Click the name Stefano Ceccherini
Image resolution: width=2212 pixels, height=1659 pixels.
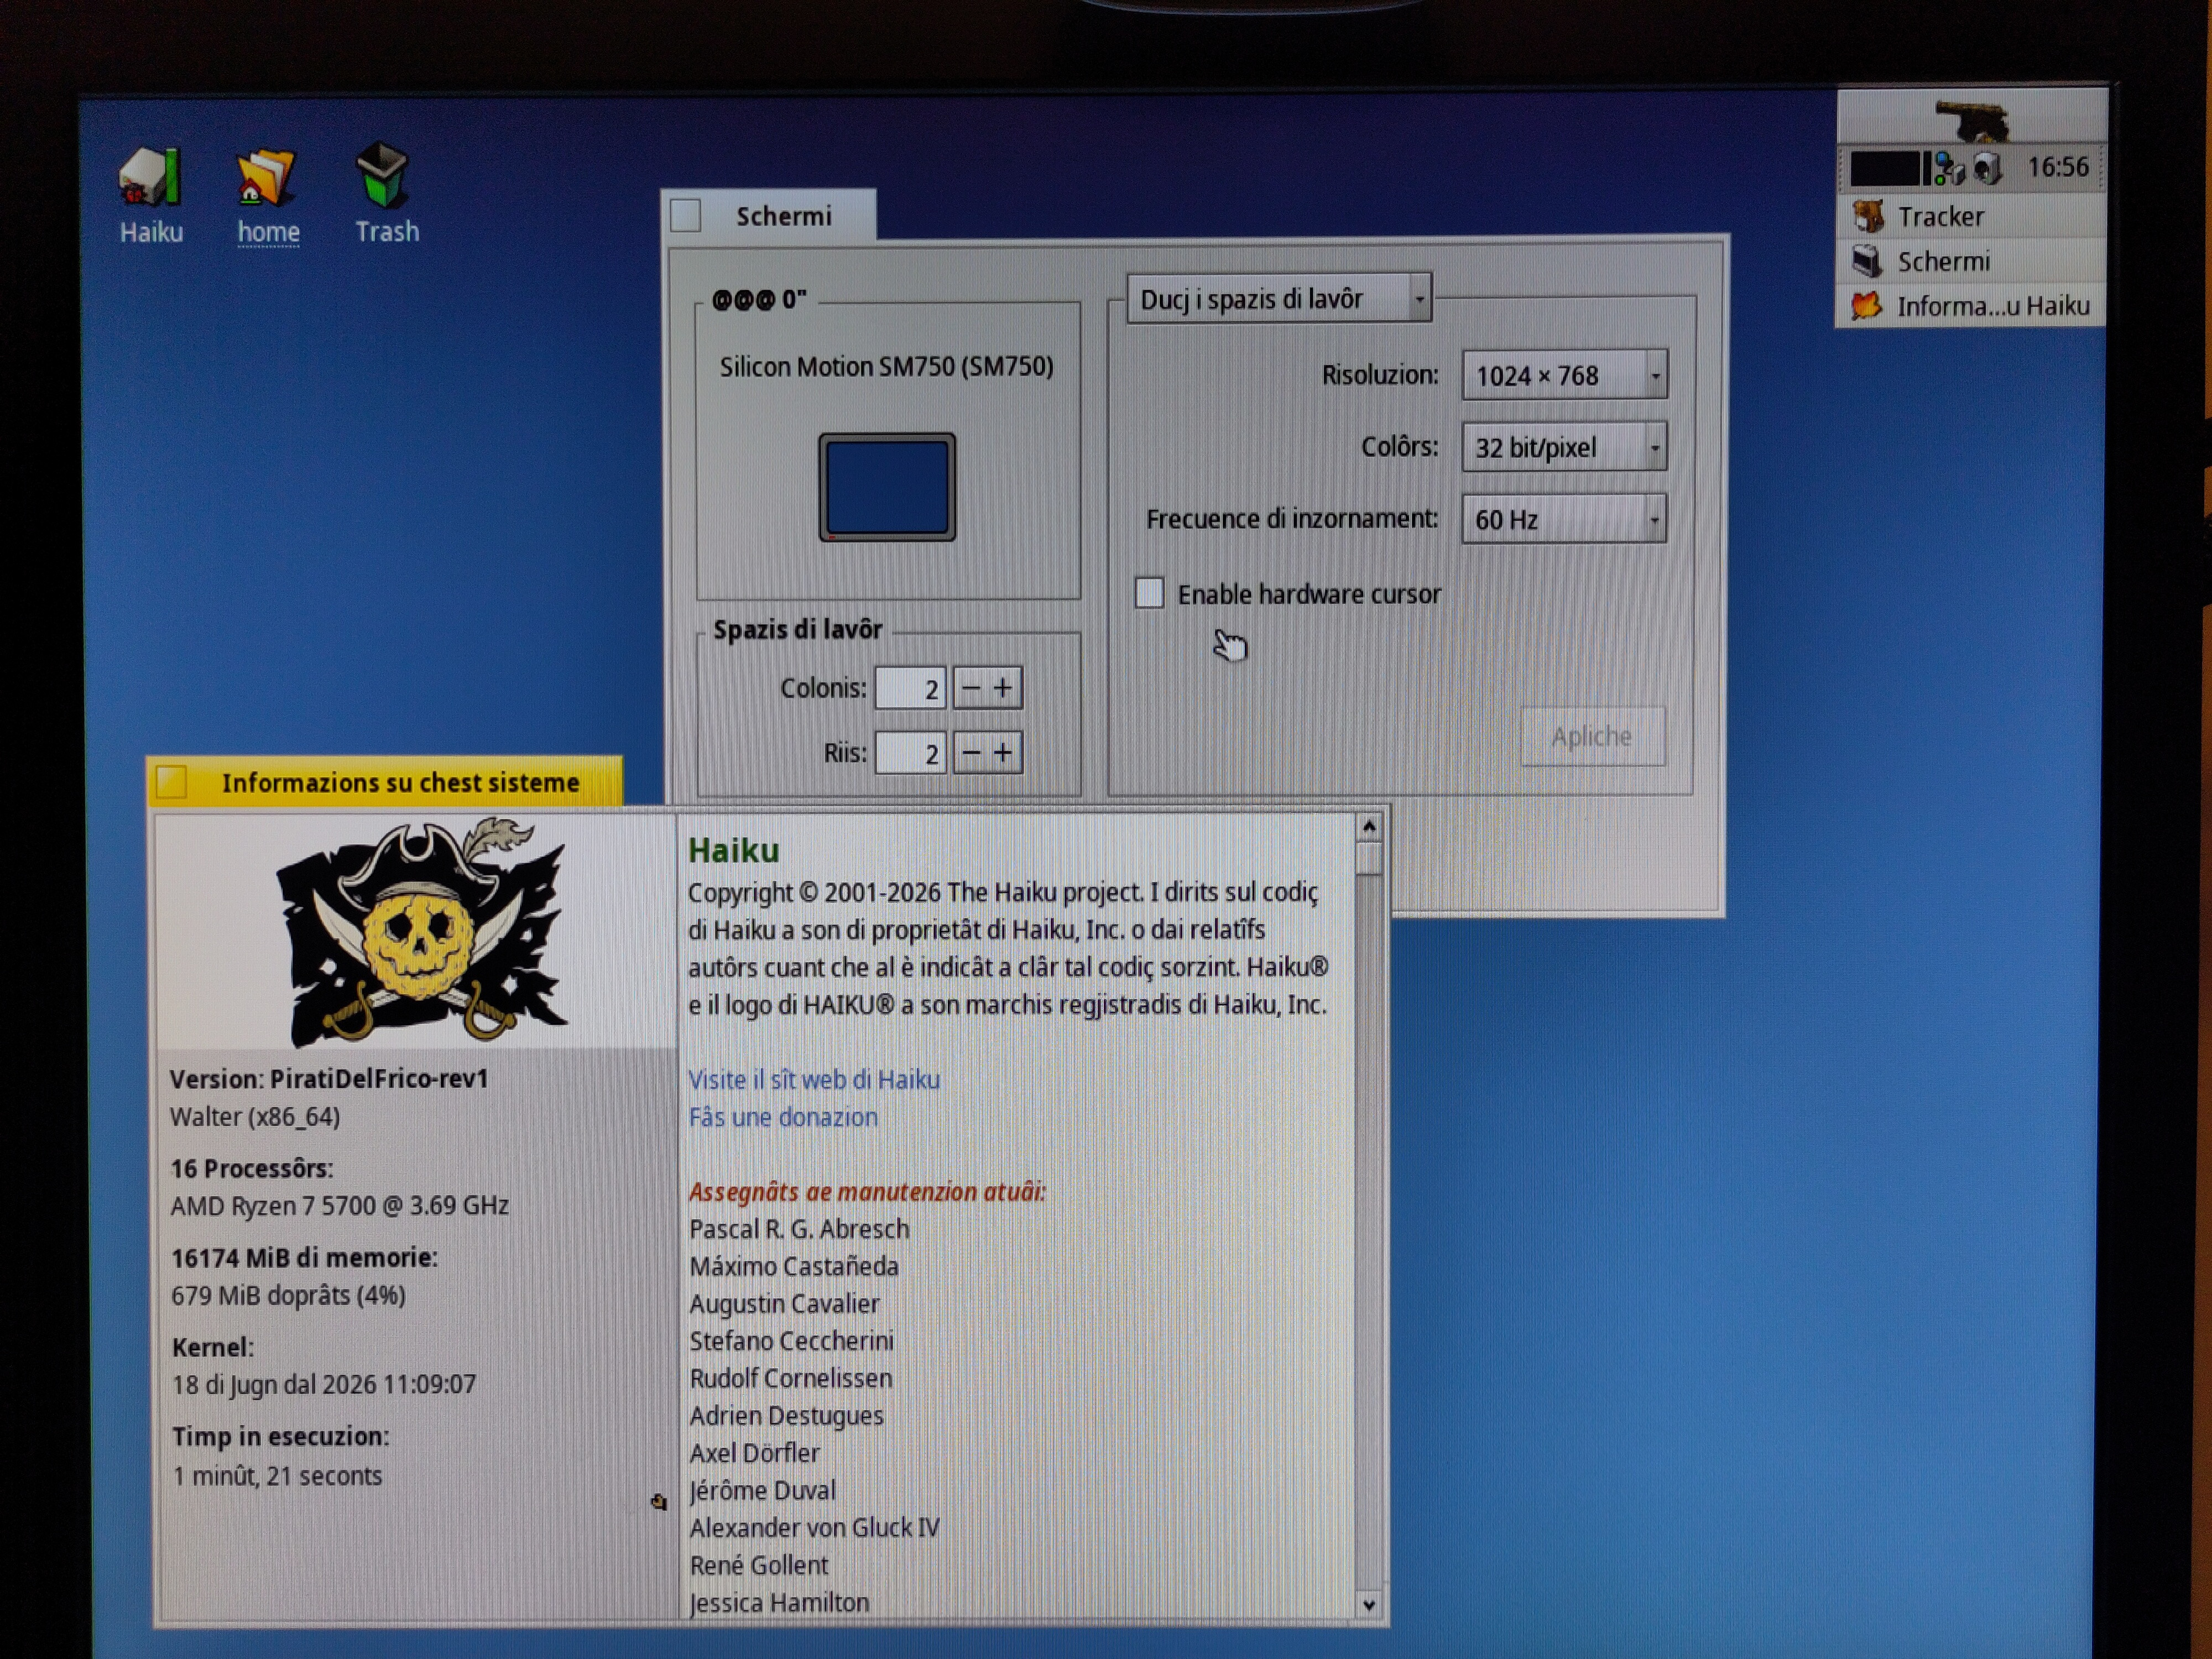pyautogui.click(x=792, y=1341)
